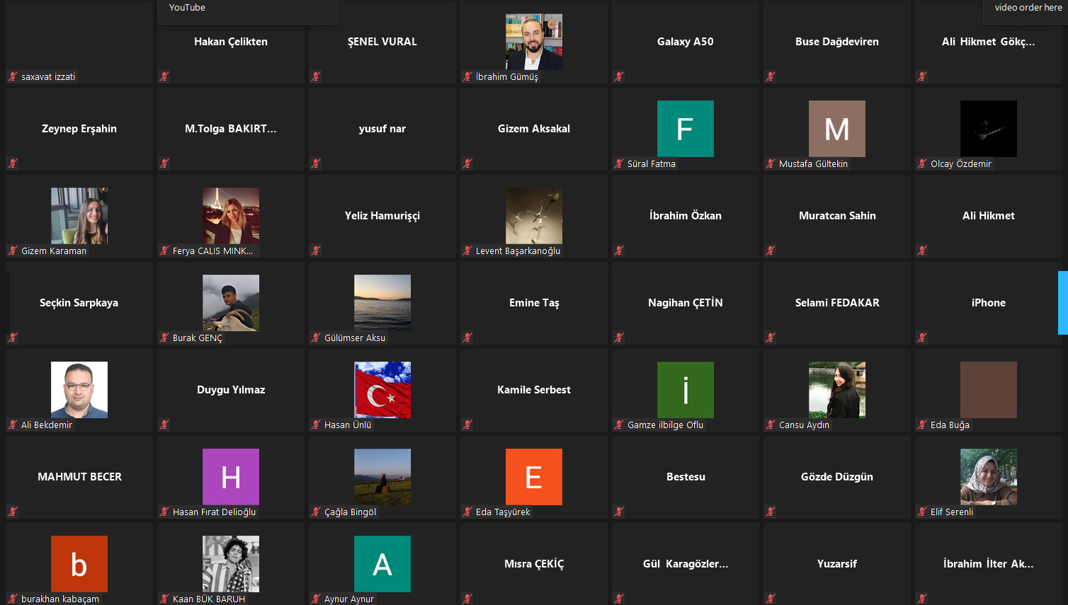1068x605 pixels.
Task: Click the muted mic icon beside saxavat izzati
Action: coord(13,76)
